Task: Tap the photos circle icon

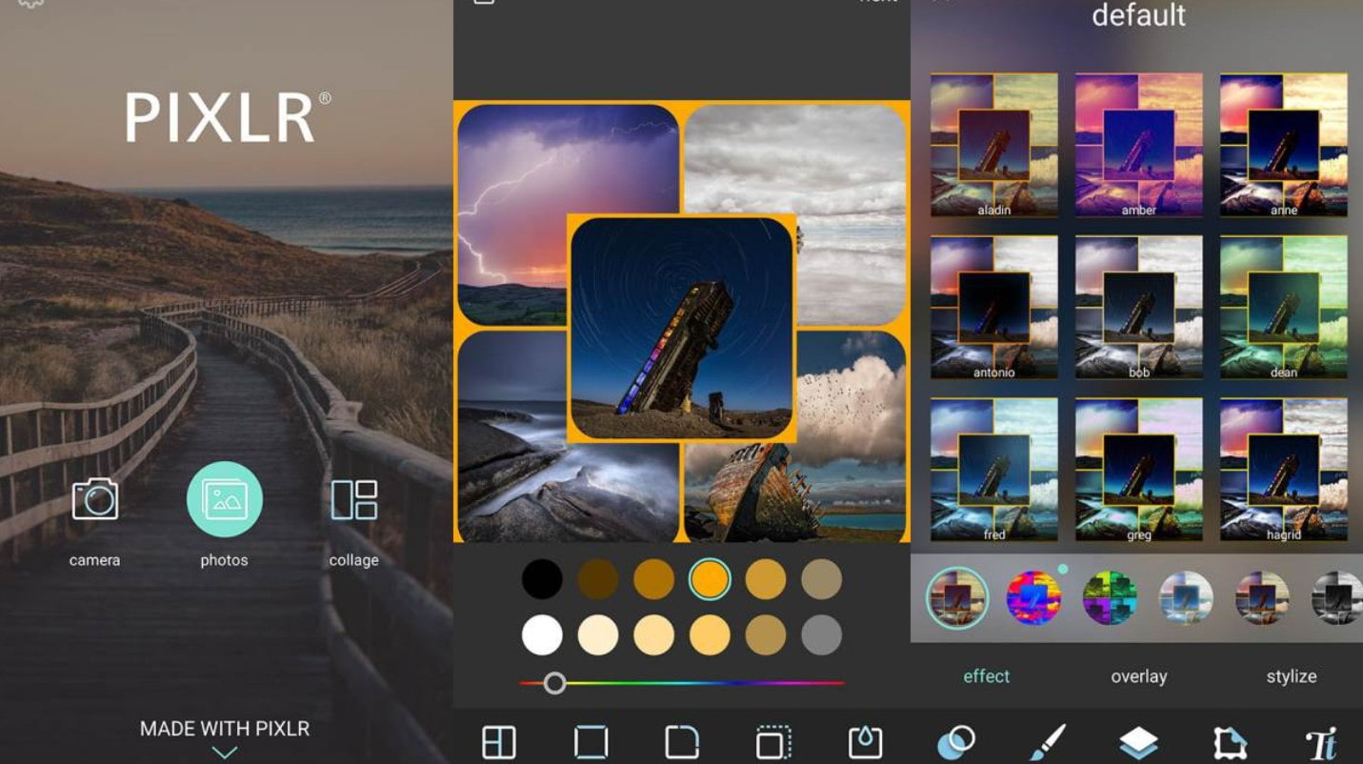Action: click(225, 500)
